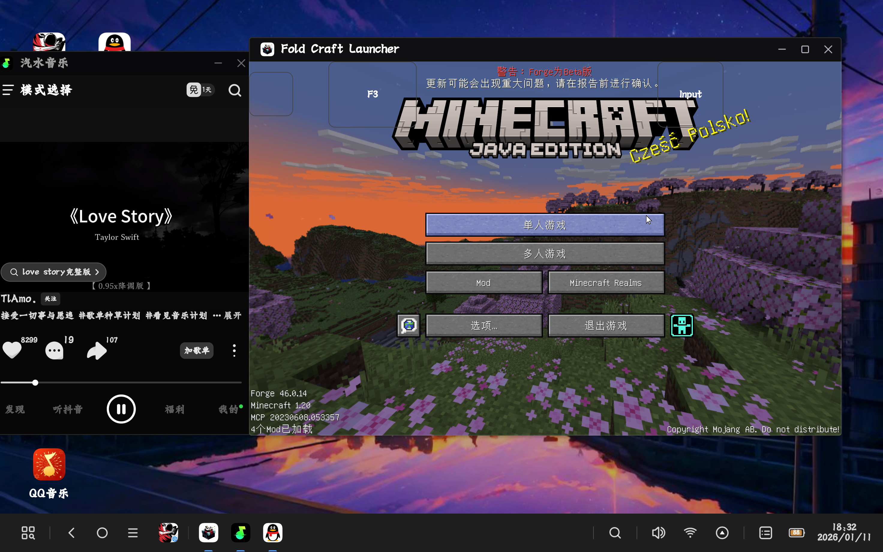Pause the Love Story playback
Image resolution: width=883 pixels, height=552 pixels.
tap(121, 409)
